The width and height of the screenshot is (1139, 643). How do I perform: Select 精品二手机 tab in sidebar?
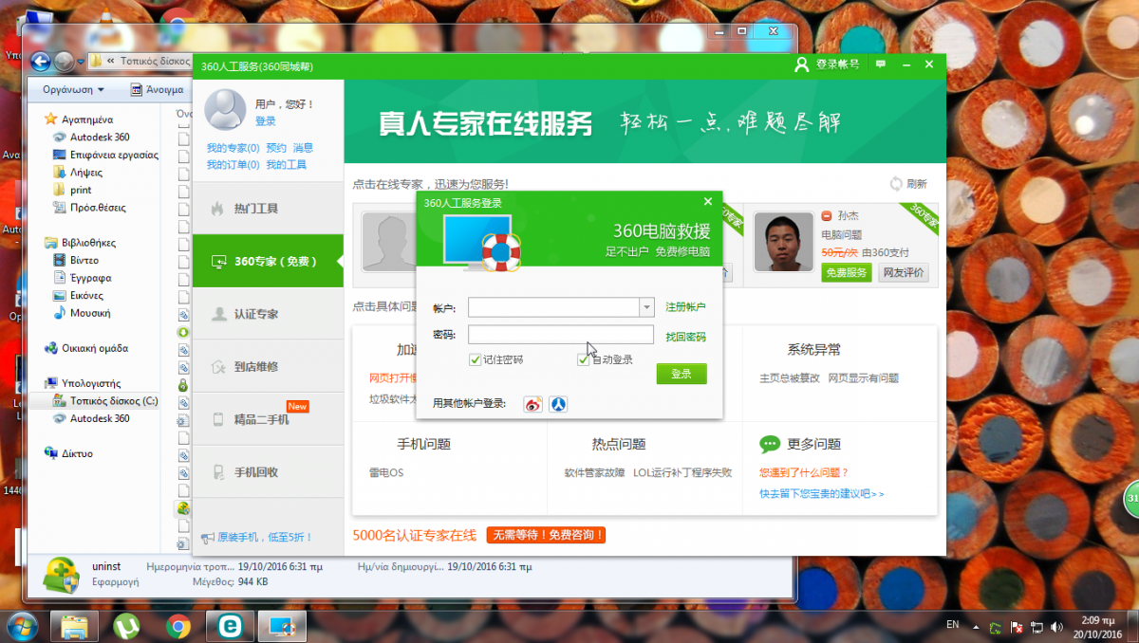(268, 419)
